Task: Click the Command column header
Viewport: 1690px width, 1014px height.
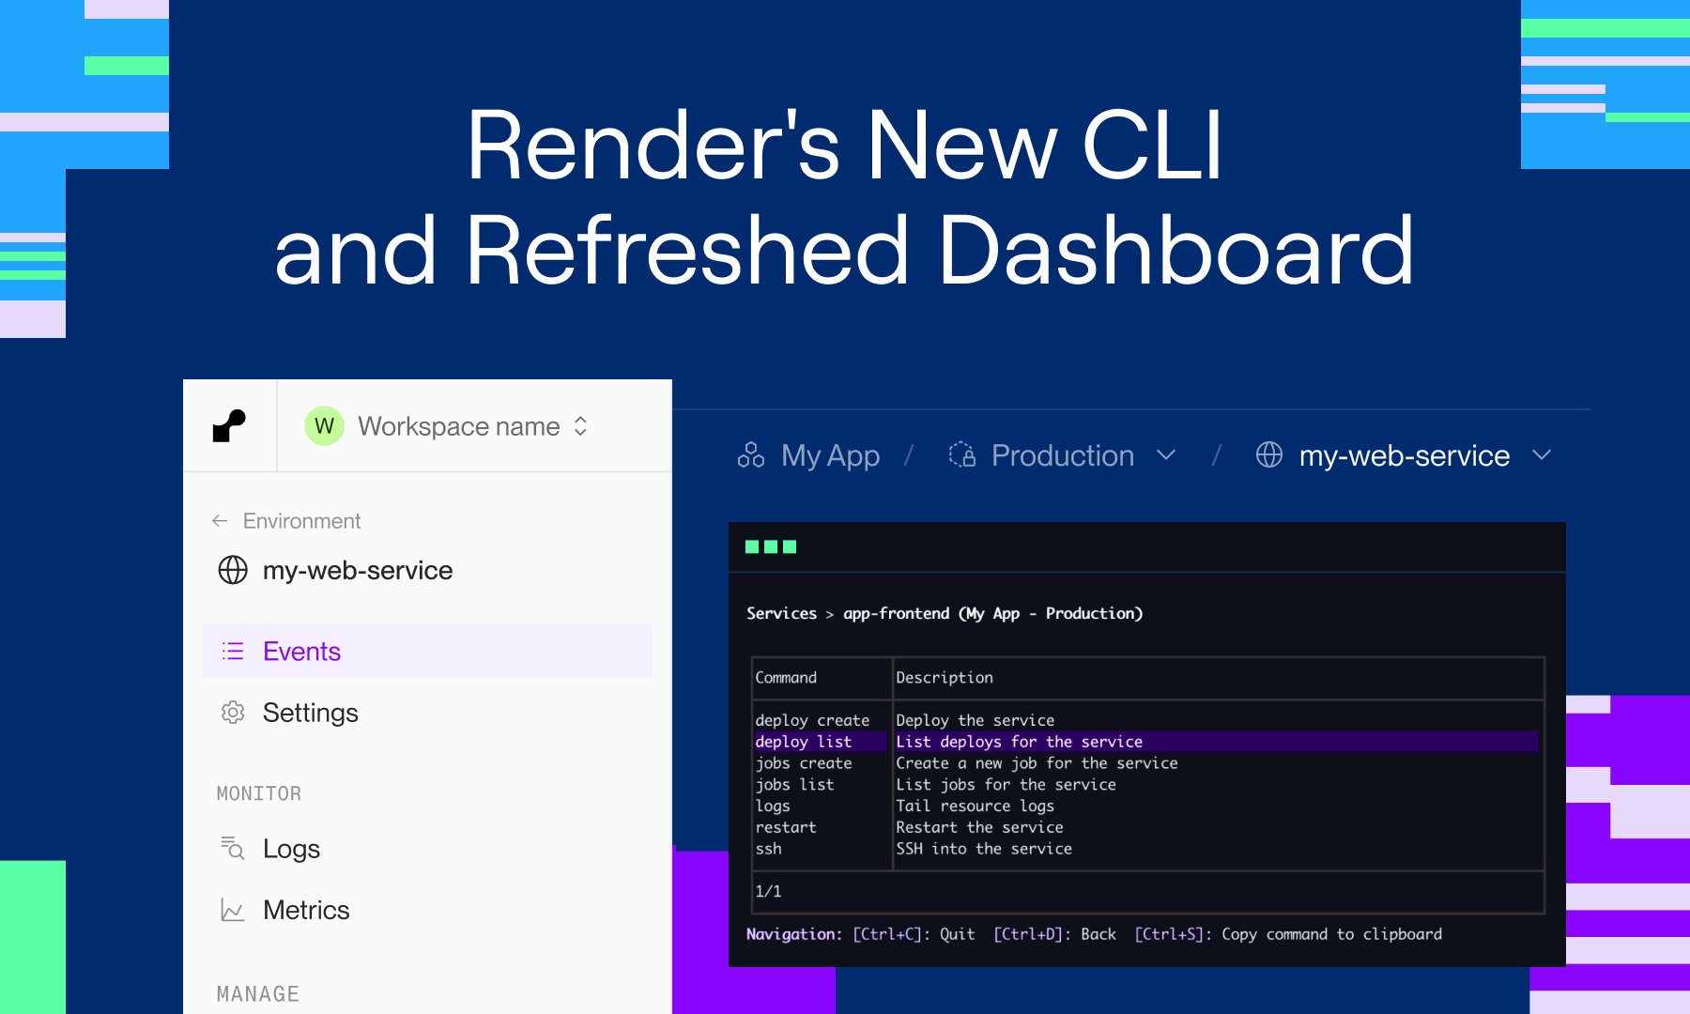Action: (786, 677)
